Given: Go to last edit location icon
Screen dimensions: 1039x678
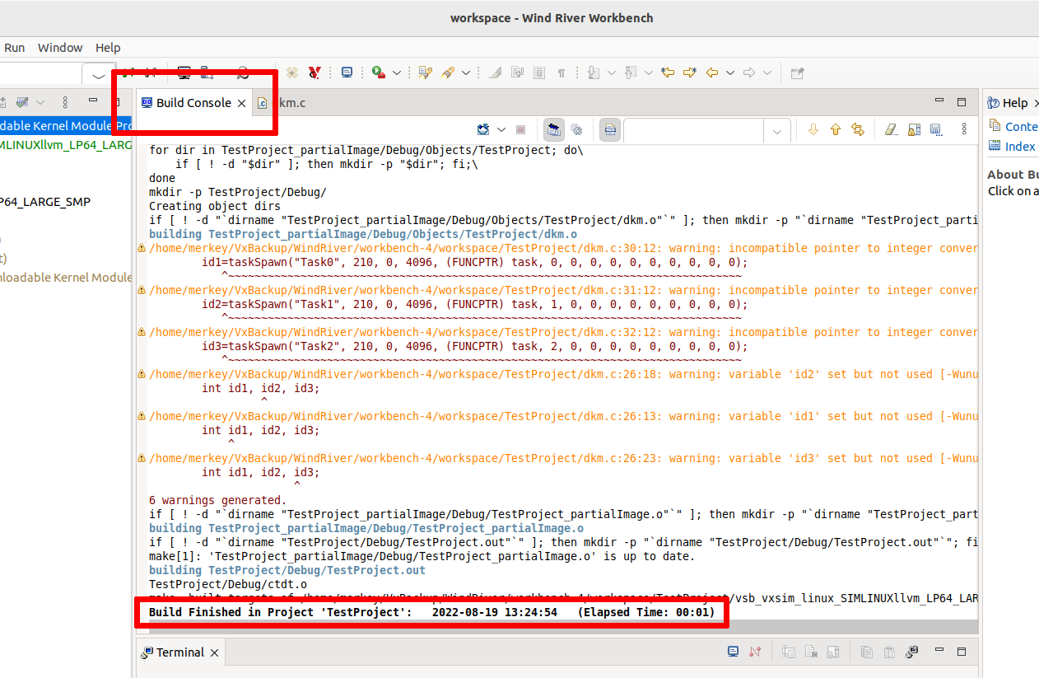Looking at the screenshot, I should pyautogui.click(x=668, y=72).
